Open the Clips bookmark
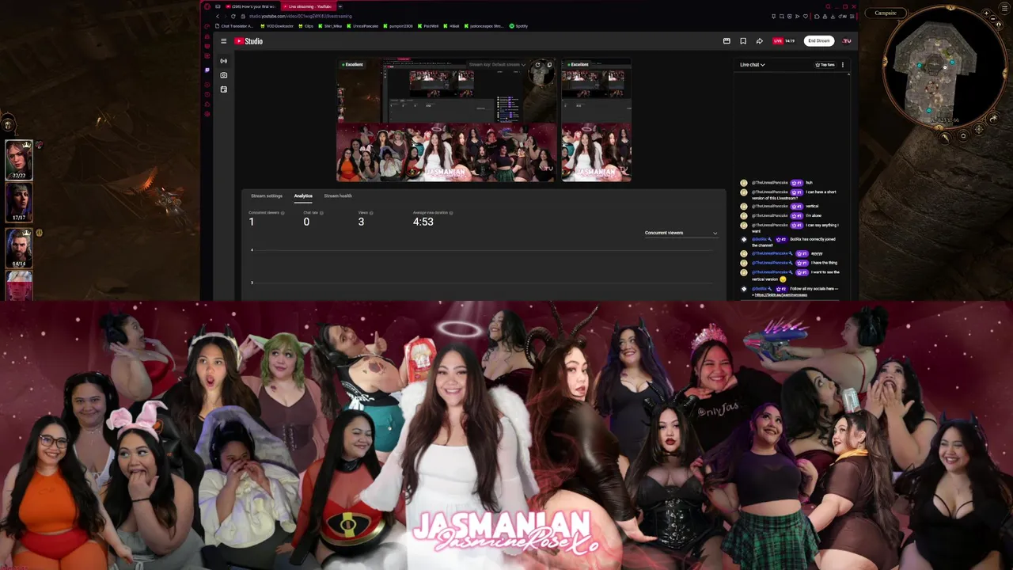 [305, 26]
